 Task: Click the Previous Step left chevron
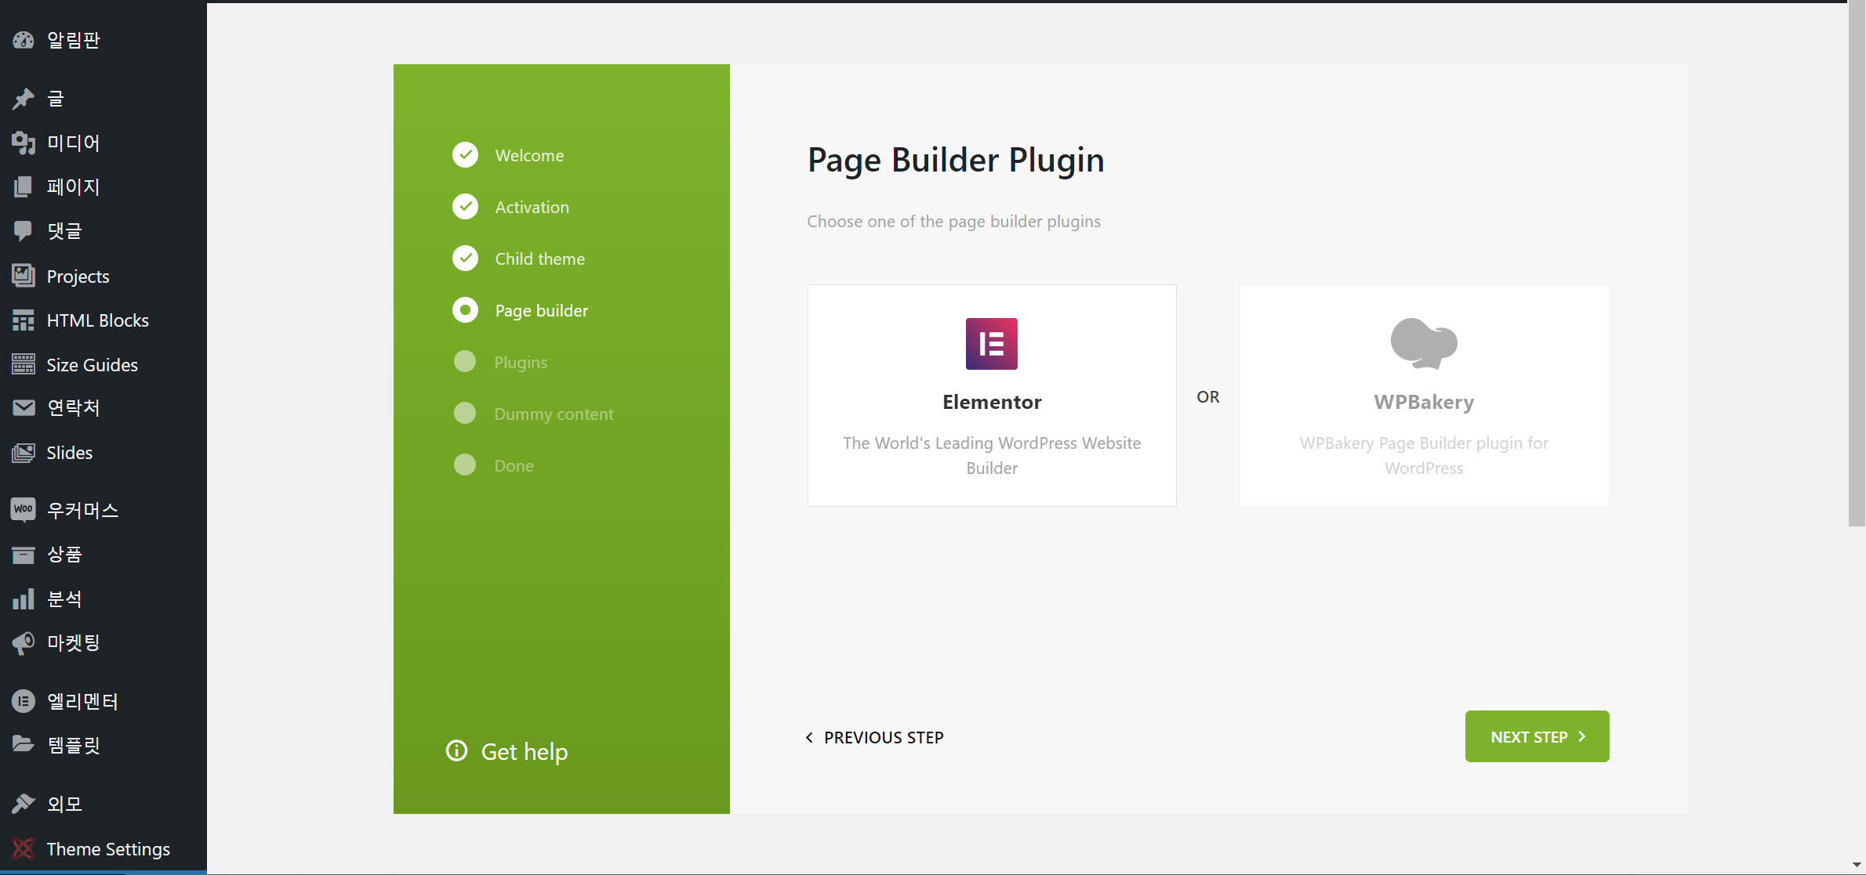coord(810,737)
